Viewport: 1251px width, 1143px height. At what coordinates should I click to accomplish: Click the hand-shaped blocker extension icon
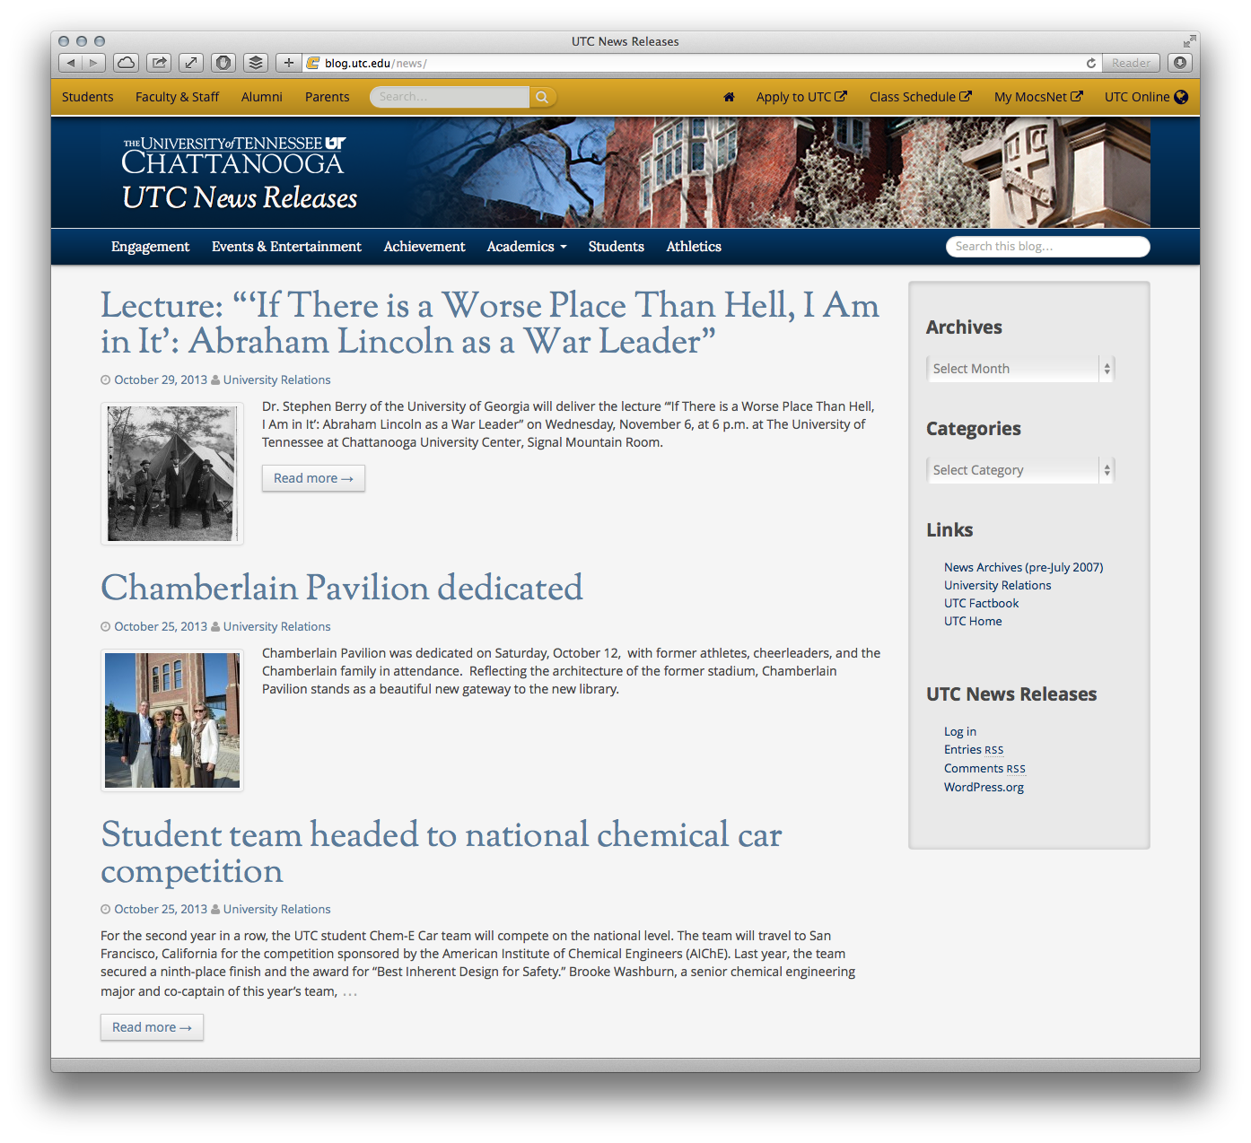click(x=223, y=63)
